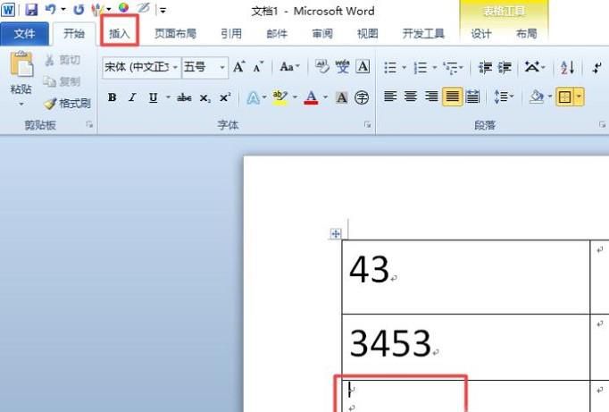Apply the red font color
Screen dimensions: 609x412
click(311, 97)
